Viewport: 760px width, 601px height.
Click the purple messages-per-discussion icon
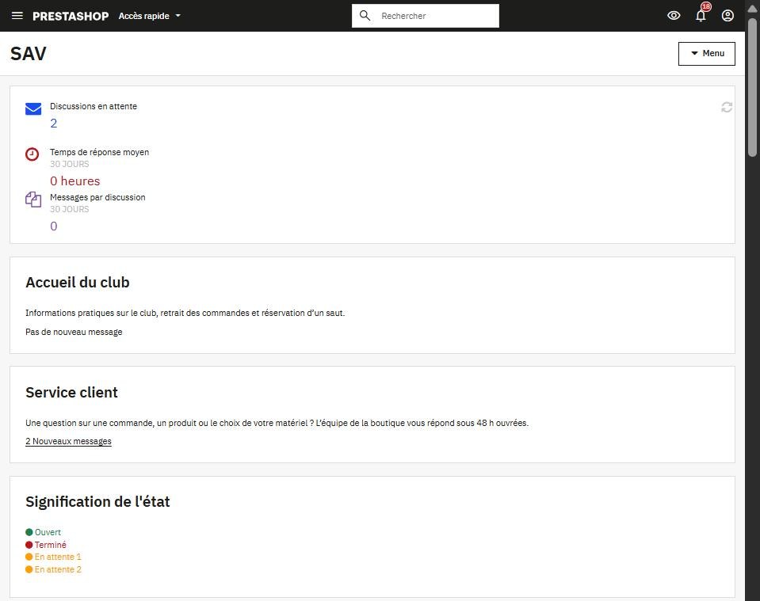(x=33, y=199)
